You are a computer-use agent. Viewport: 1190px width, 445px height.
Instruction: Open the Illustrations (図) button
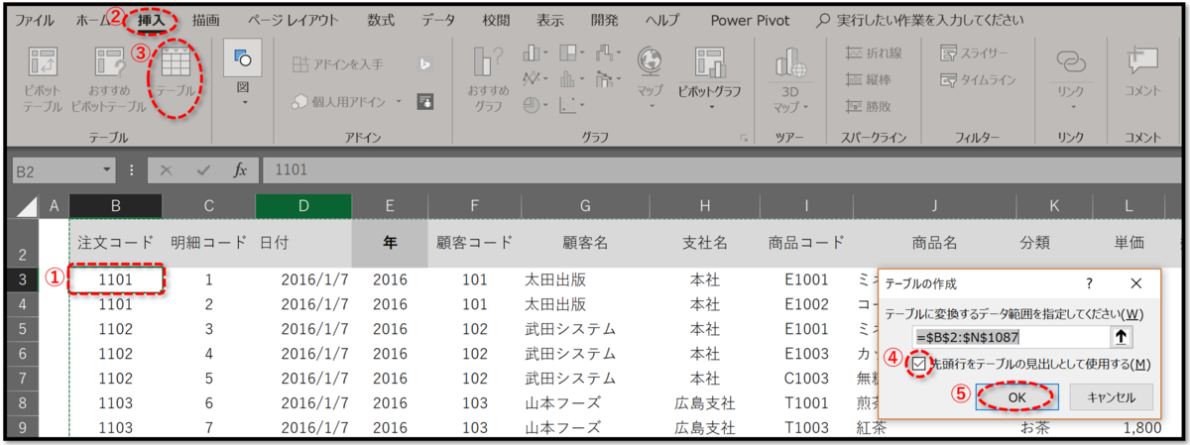click(243, 72)
